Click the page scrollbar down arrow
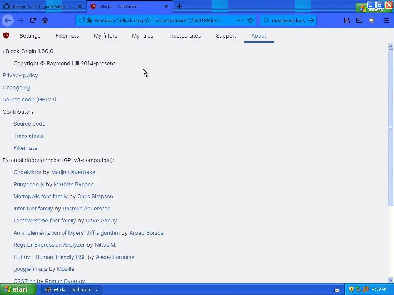394x295 pixels. (x=391, y=280)
